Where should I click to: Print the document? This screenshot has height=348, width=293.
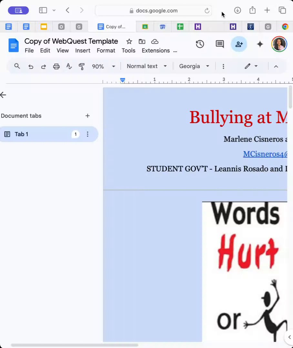click(56, 67)
